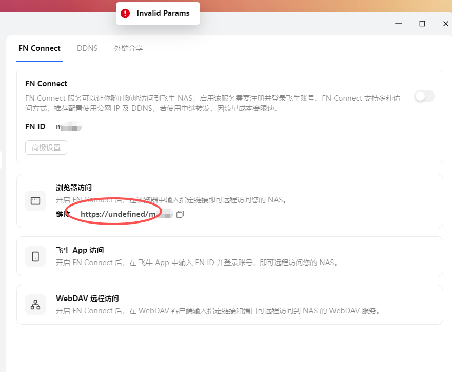452x372 pixels.
Task: Click the FN ID label
Action: point(35,127)
